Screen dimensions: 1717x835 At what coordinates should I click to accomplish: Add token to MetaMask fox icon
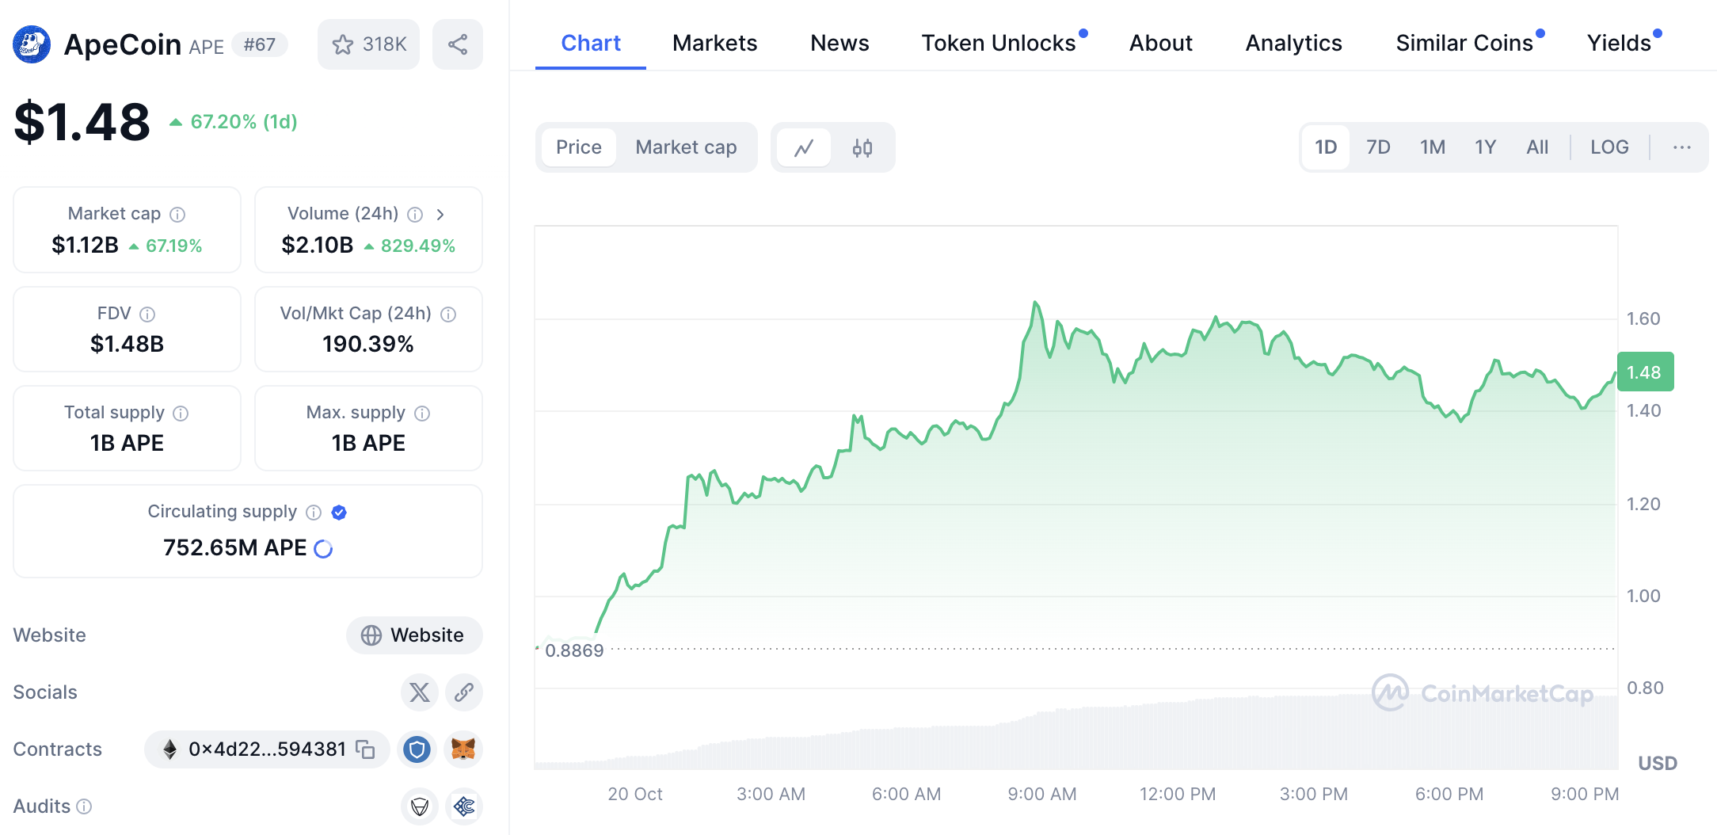[x=463, y=749]
